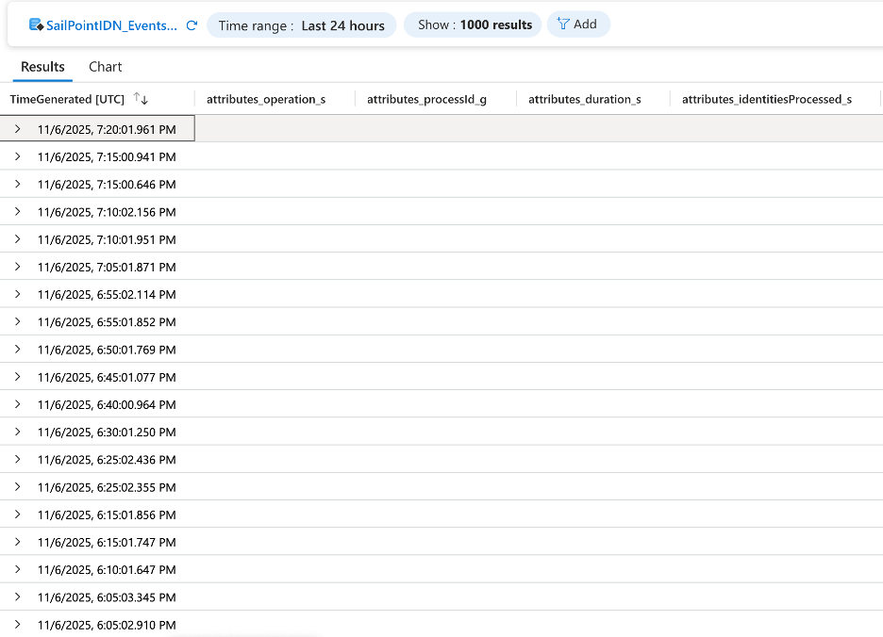This screenshot has height=637, width=883.
Task: Open the SailPointIDN_Events... query link
Action: click(x=111, y=25)
